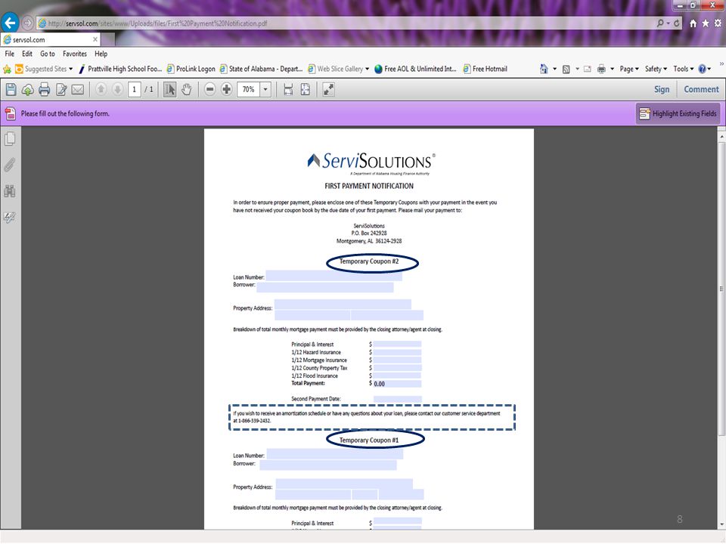Screen dimensions: 726x544
Task: Click the edit document icon in PDF toolbar
Action: point(61,89)
